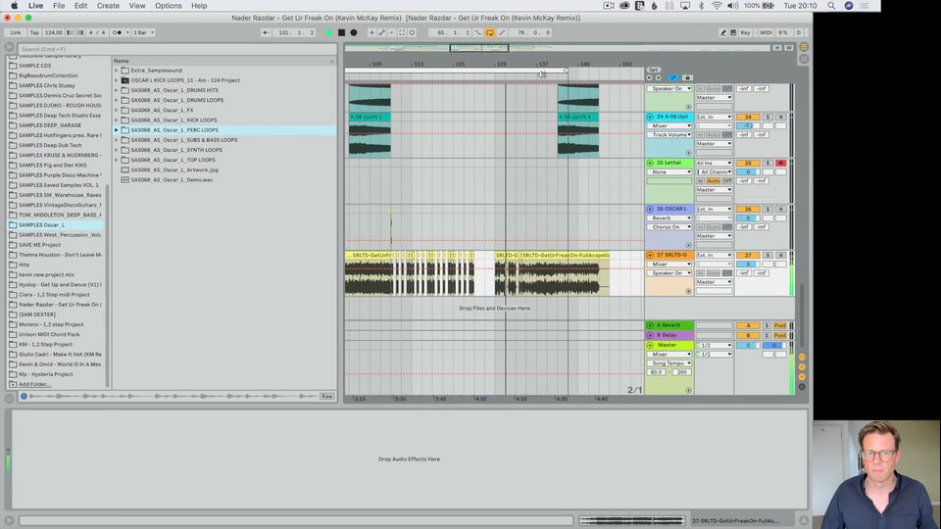Toggle the Computer MIDI Keyboard icon
This screenshot has width=941, height=529.
[x=733, y=32]
